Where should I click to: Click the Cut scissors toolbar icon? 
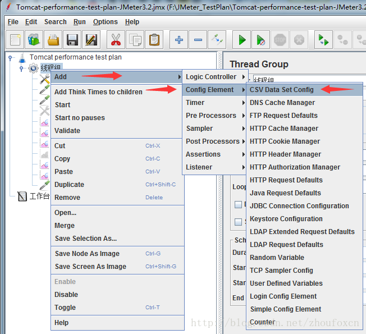click(116, 40)
